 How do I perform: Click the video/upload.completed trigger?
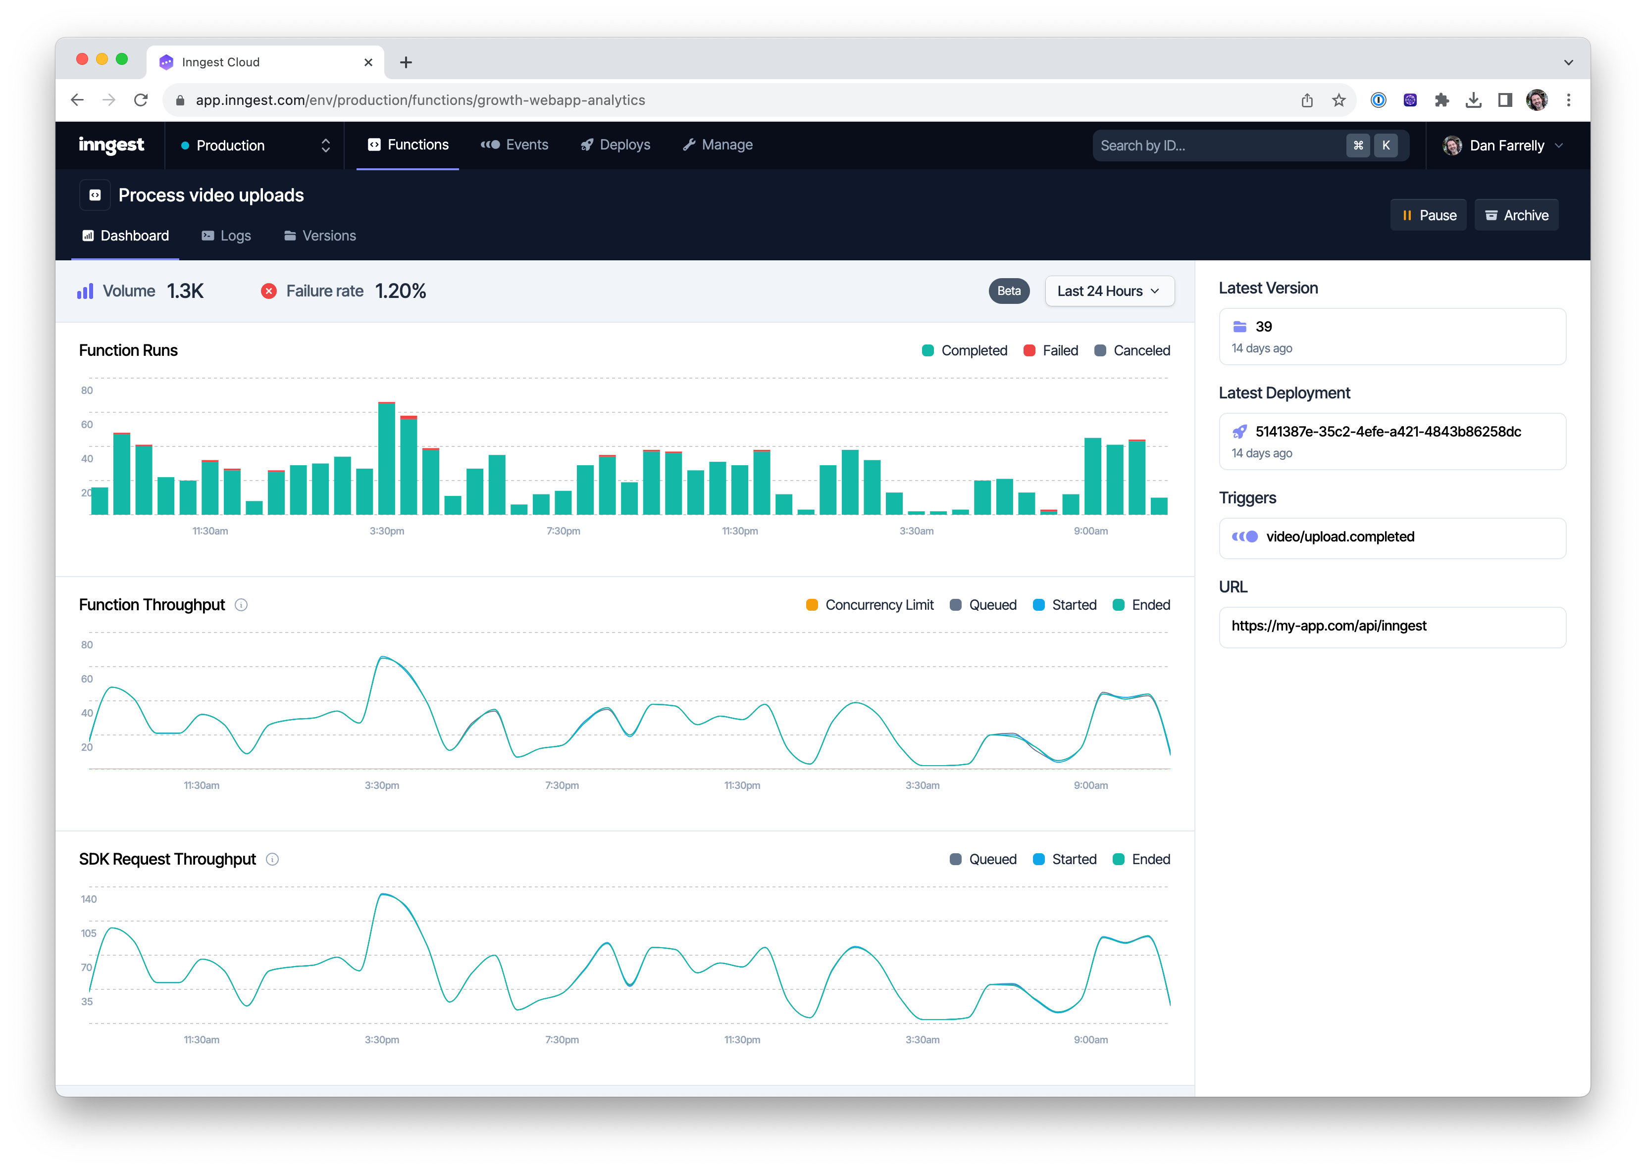1340,536
